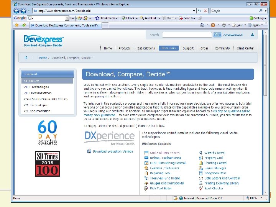276x207 pixels.
Task: Click the Go search button
Action: tap(217, 34)
